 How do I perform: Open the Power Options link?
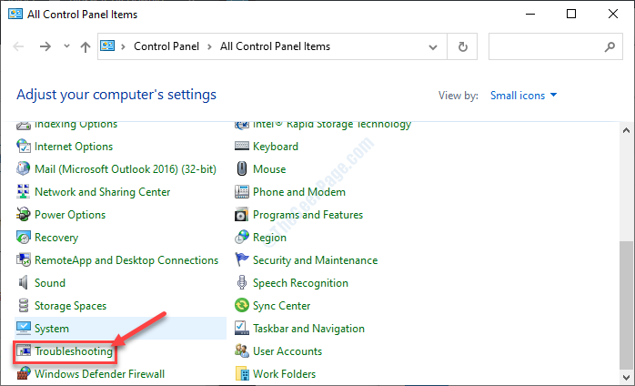pyautogui.click(x=70, y=215)
